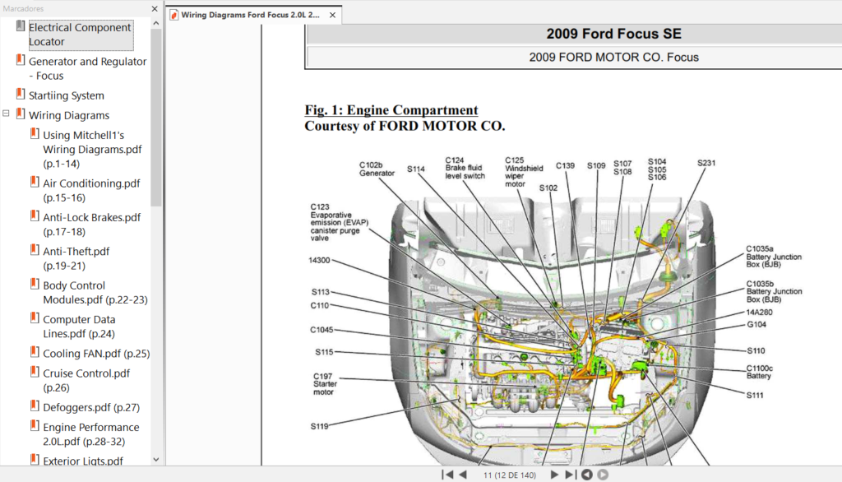This screenshot has height=482, width=842.
Task: Open Anti-Lock Brakes.pdf bookmark
Action: click(92, 224)
